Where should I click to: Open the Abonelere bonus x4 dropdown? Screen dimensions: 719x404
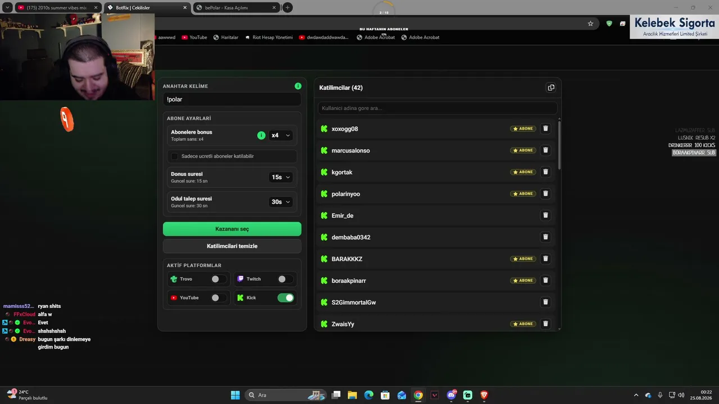pyautogui.click(x=281, y=135)
